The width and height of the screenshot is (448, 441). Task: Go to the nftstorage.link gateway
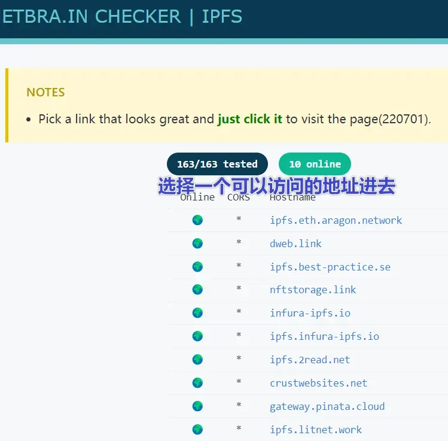pos(313,290)
